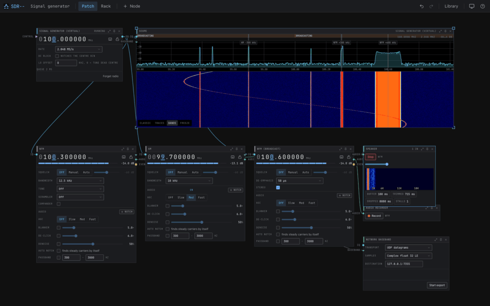Screen dimensions: 490x306
Task: Switch to the Patch tab
Action: (x=88, y=6)
